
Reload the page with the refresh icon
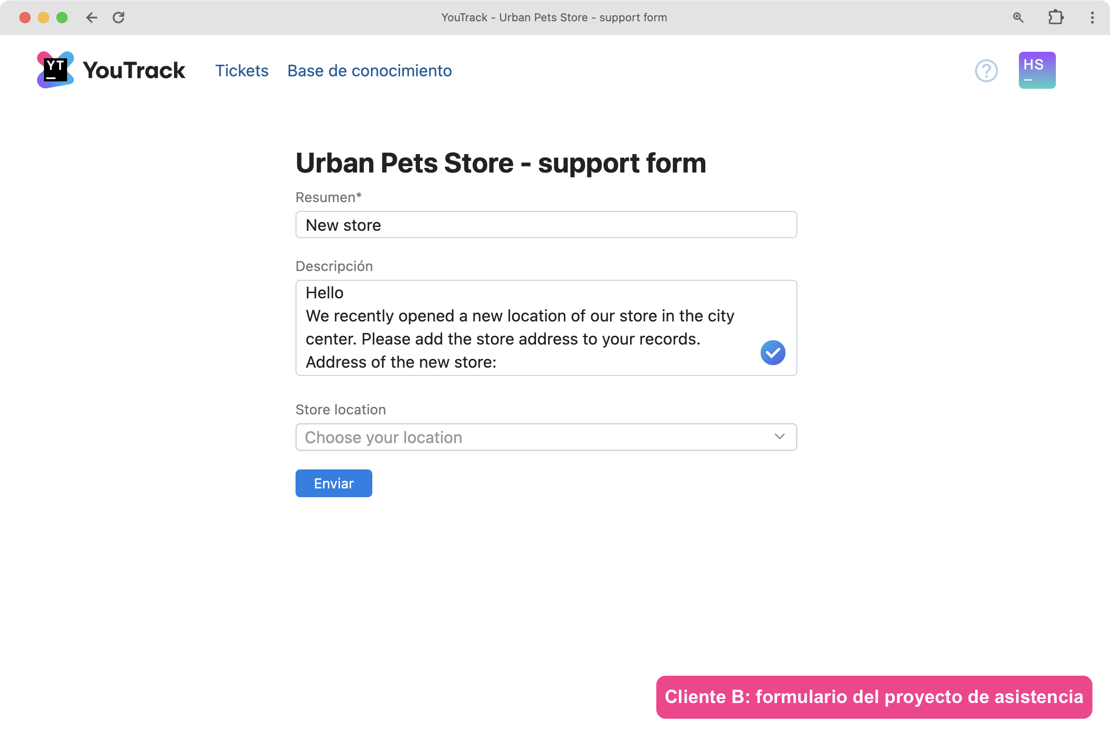[x=119, y=18]
